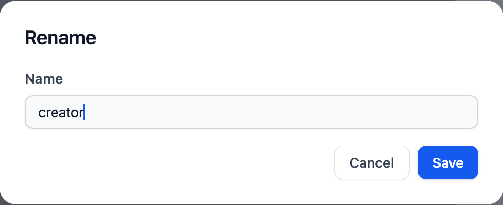Click the Cancel button

click(x=372, y=162)
